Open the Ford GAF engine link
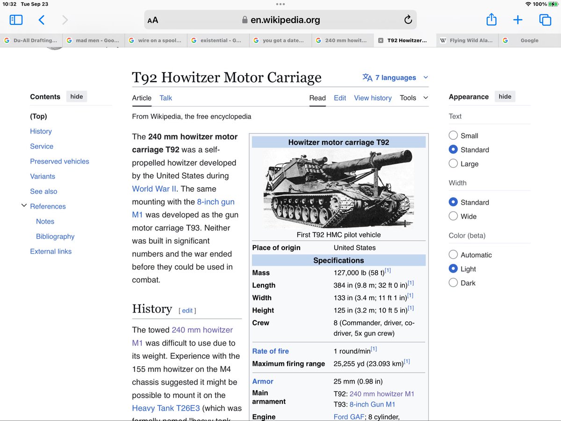This screenshot has height=421, width=561. (349, 417)
